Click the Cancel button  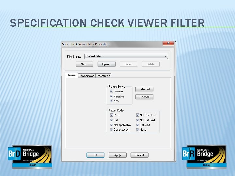(140, 155)
